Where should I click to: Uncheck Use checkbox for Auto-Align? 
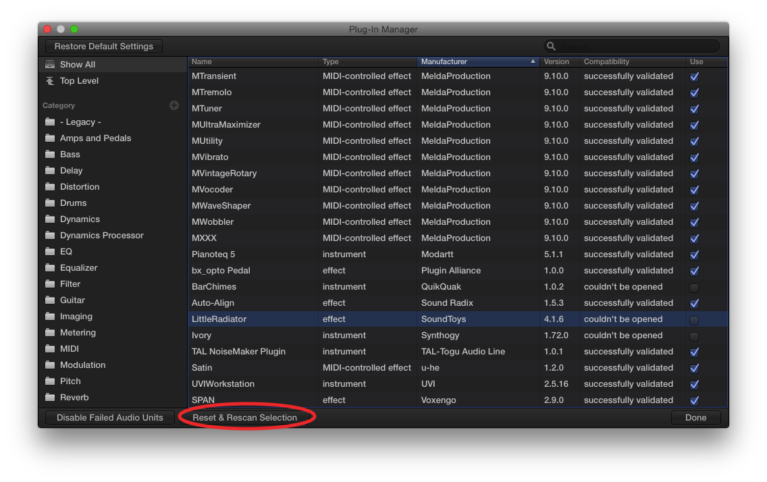[694, 304]
